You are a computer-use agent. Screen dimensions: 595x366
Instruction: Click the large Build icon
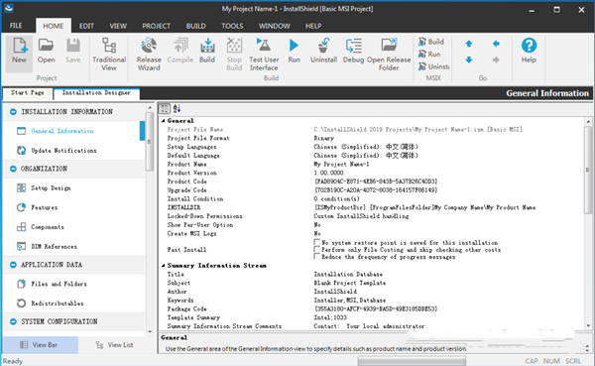coord(207,51)
